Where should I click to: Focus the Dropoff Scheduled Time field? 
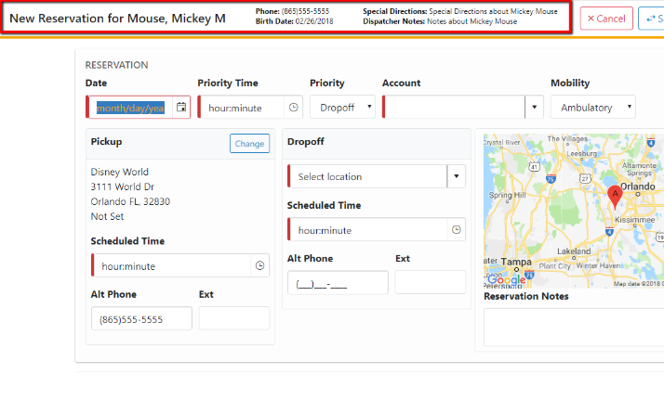(x=368, y=230)
